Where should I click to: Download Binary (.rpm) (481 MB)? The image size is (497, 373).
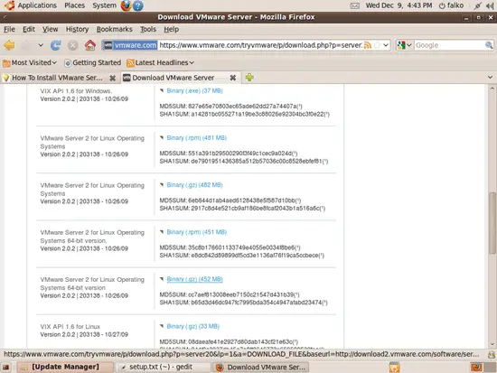pyautogui.click(x=196, y=138)
